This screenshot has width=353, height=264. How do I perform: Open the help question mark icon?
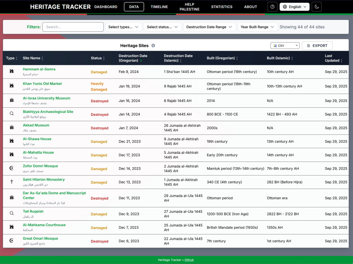click(x=272, y=7)
